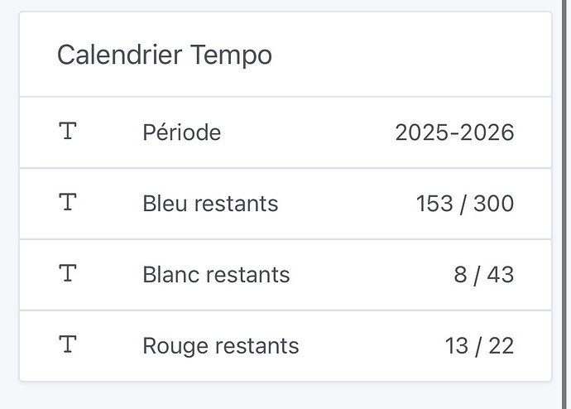This screenshot has width=571, height=409.
Task: Click the text icon beside Rouge restants
Action: pos(68,344)
